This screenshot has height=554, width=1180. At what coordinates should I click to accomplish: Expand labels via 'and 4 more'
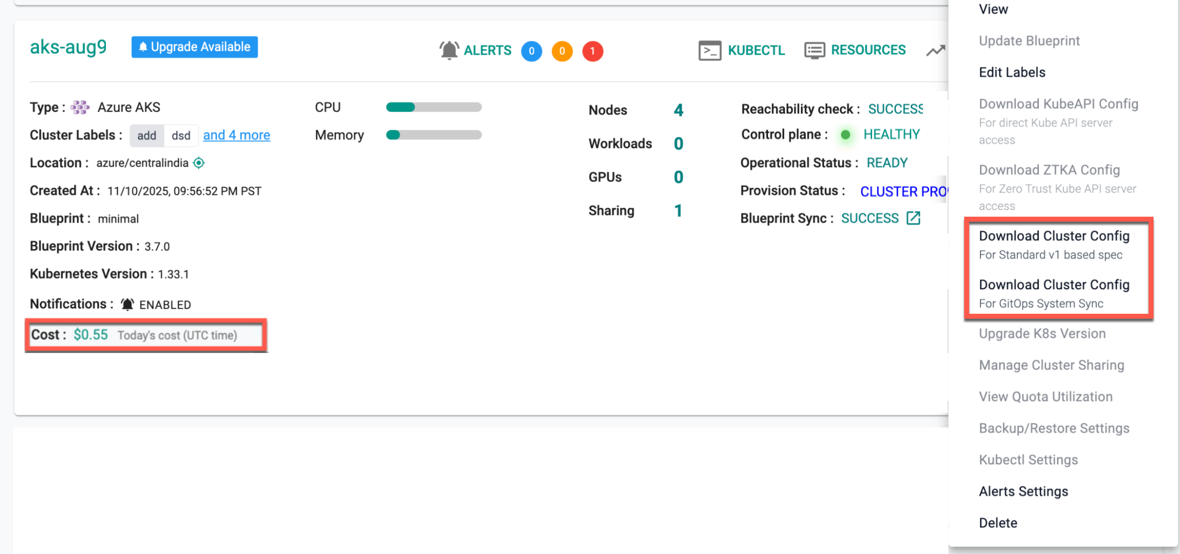(236, 135)
